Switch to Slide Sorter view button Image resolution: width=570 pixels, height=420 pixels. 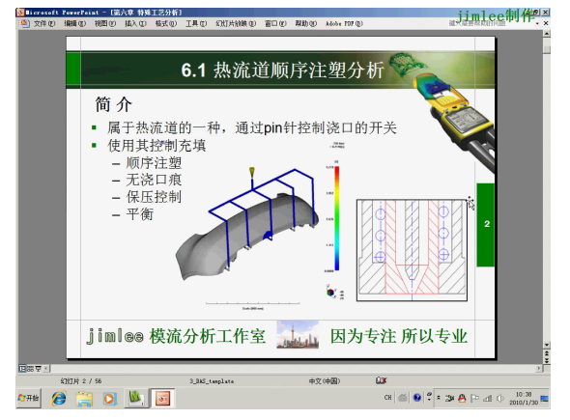30,369
